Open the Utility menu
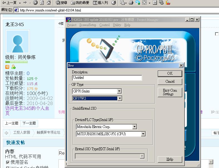The image size is (219, 168). [117, 25]
